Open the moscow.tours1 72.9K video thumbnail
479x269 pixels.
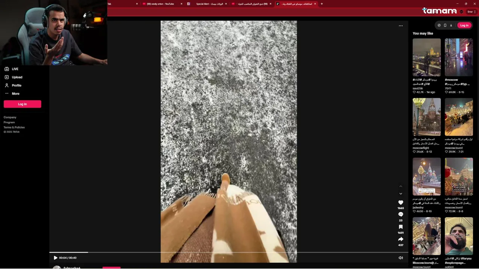click(459, 177)
